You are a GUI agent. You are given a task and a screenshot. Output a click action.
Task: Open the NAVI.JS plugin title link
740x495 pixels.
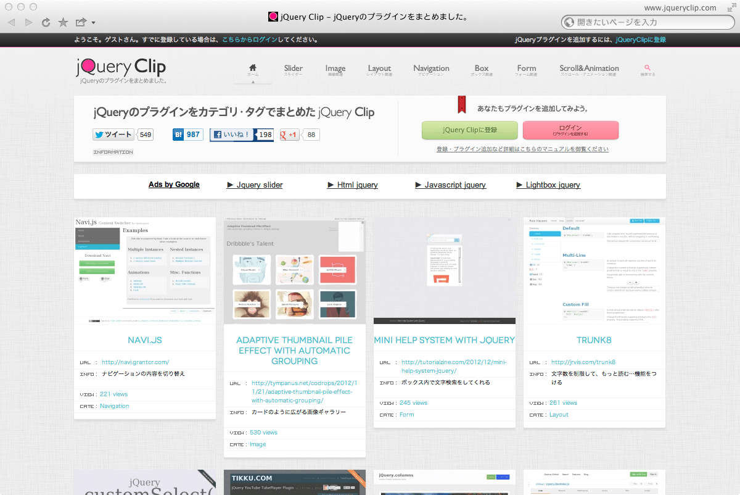[145, 340]
